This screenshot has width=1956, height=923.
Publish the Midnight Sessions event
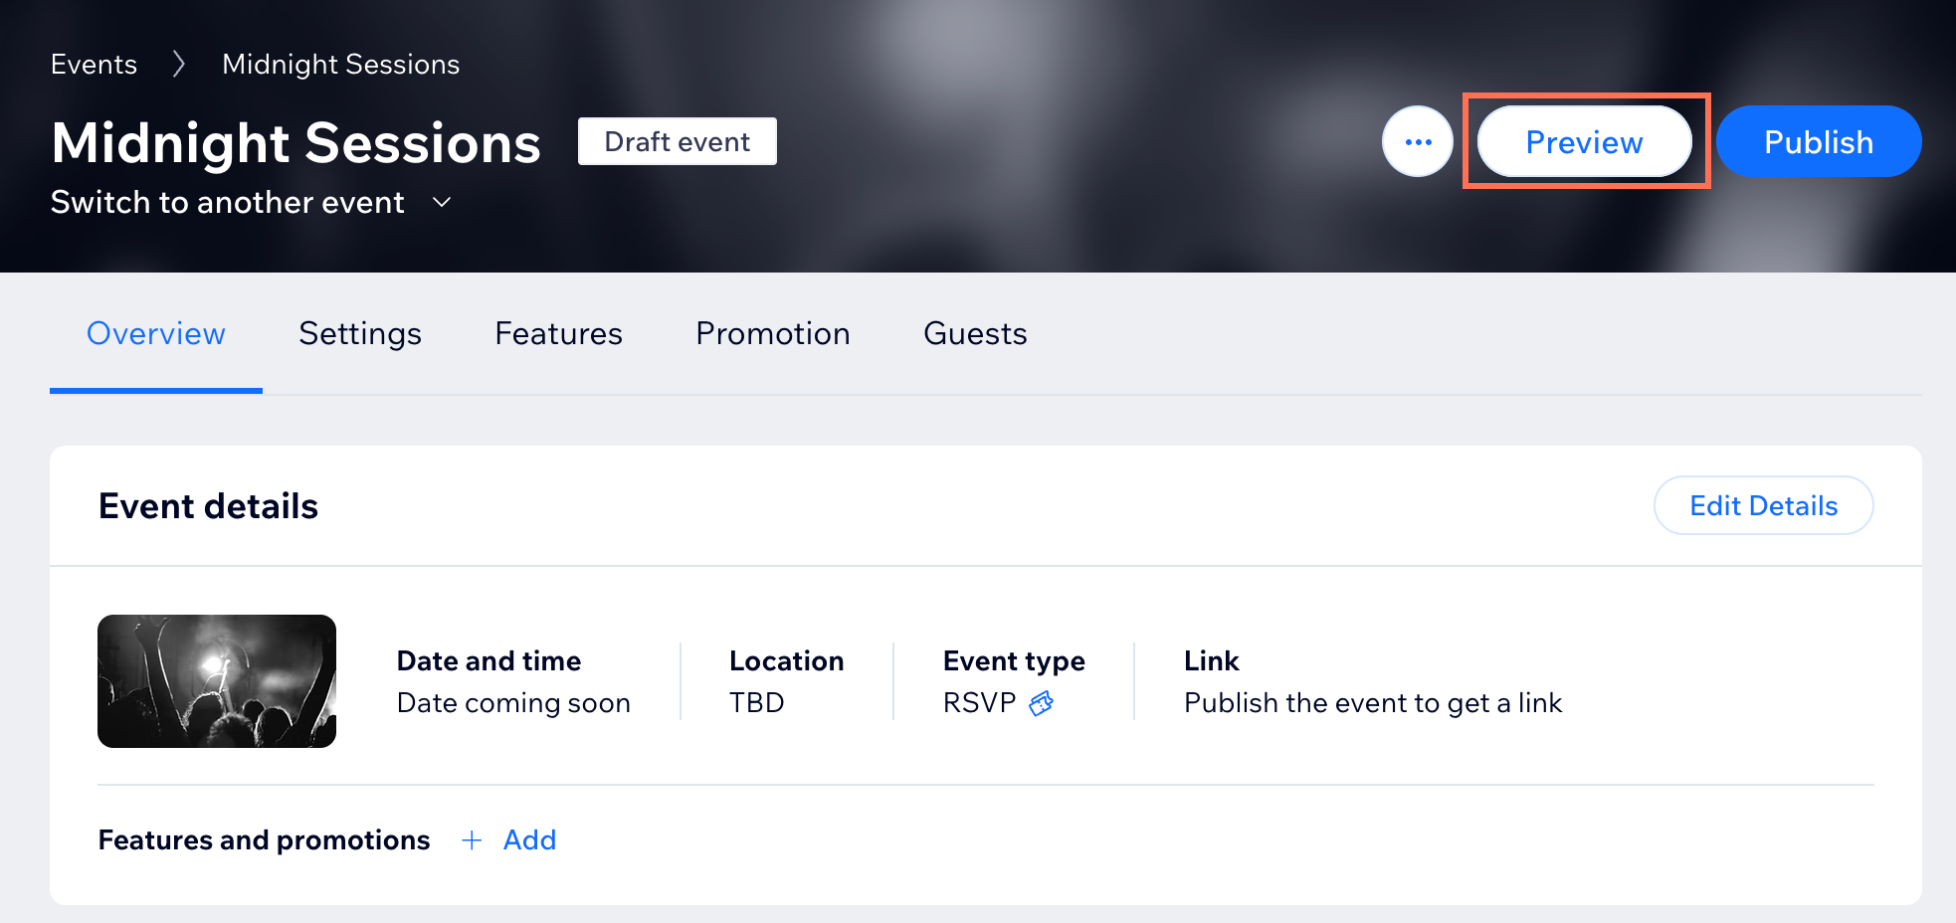pyautogui.click(x=1819, y=141)
